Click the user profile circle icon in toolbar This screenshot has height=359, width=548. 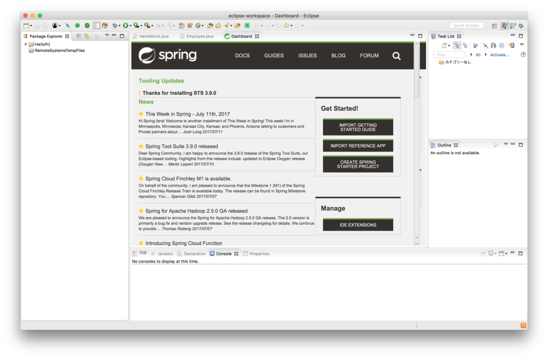coord(55,26)
